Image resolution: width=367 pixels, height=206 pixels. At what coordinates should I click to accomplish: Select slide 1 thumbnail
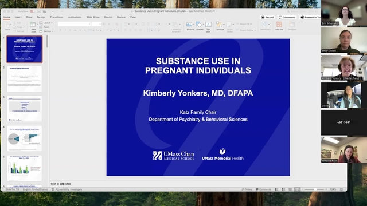(x=25, y=49)
